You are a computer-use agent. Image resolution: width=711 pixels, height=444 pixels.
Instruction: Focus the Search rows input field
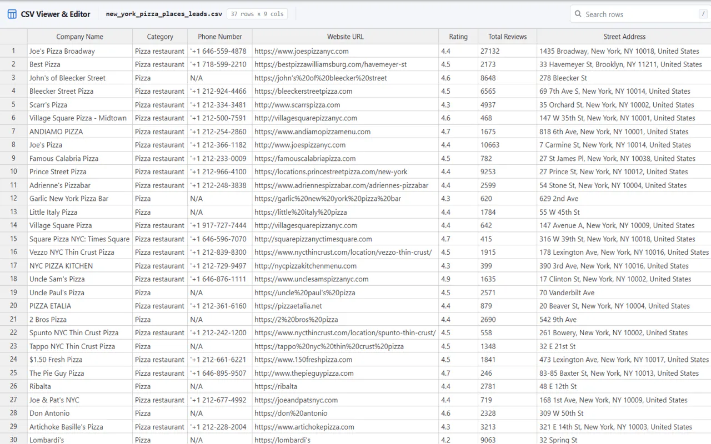640,14
